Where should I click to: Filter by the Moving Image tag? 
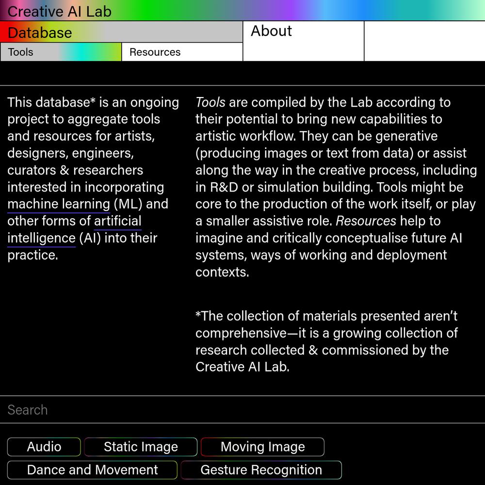click(x=262, y=447)
